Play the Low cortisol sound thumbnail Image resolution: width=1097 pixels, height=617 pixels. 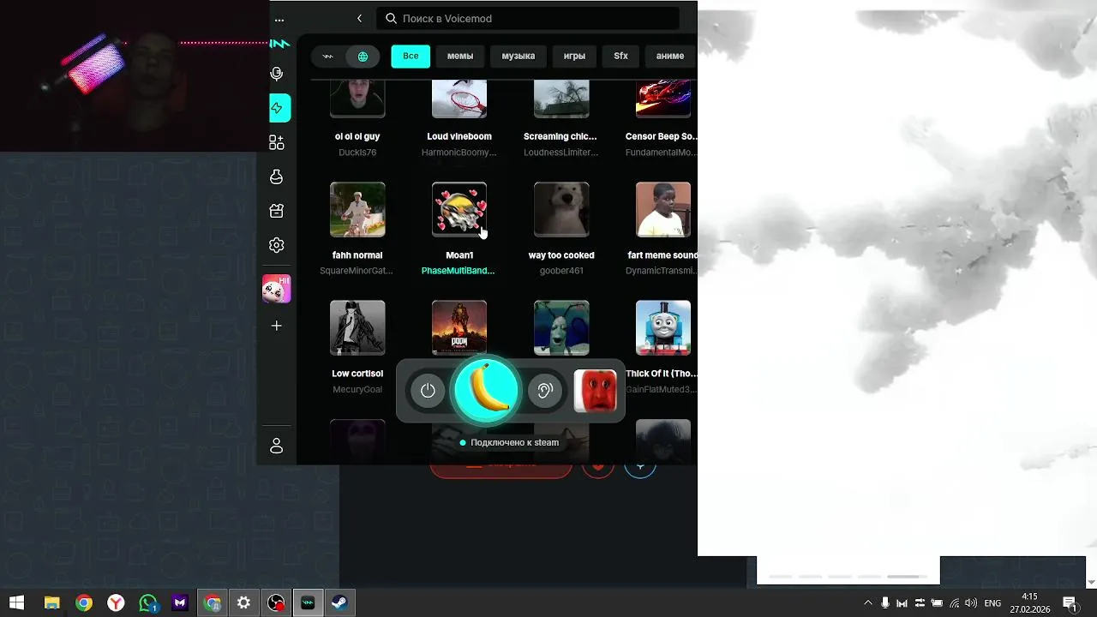(x=357, y=327)
